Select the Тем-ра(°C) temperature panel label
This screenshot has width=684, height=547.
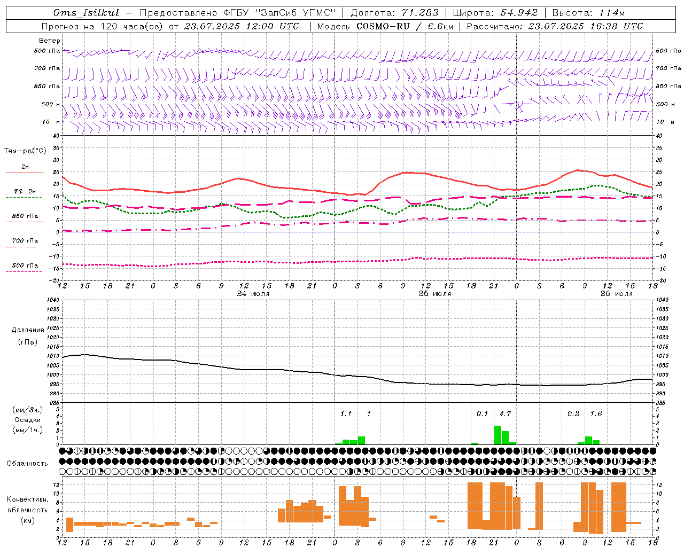(x=25, y=151)
